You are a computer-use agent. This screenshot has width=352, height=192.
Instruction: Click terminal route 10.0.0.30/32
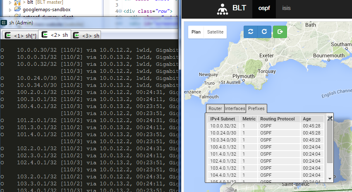[37, 50]
